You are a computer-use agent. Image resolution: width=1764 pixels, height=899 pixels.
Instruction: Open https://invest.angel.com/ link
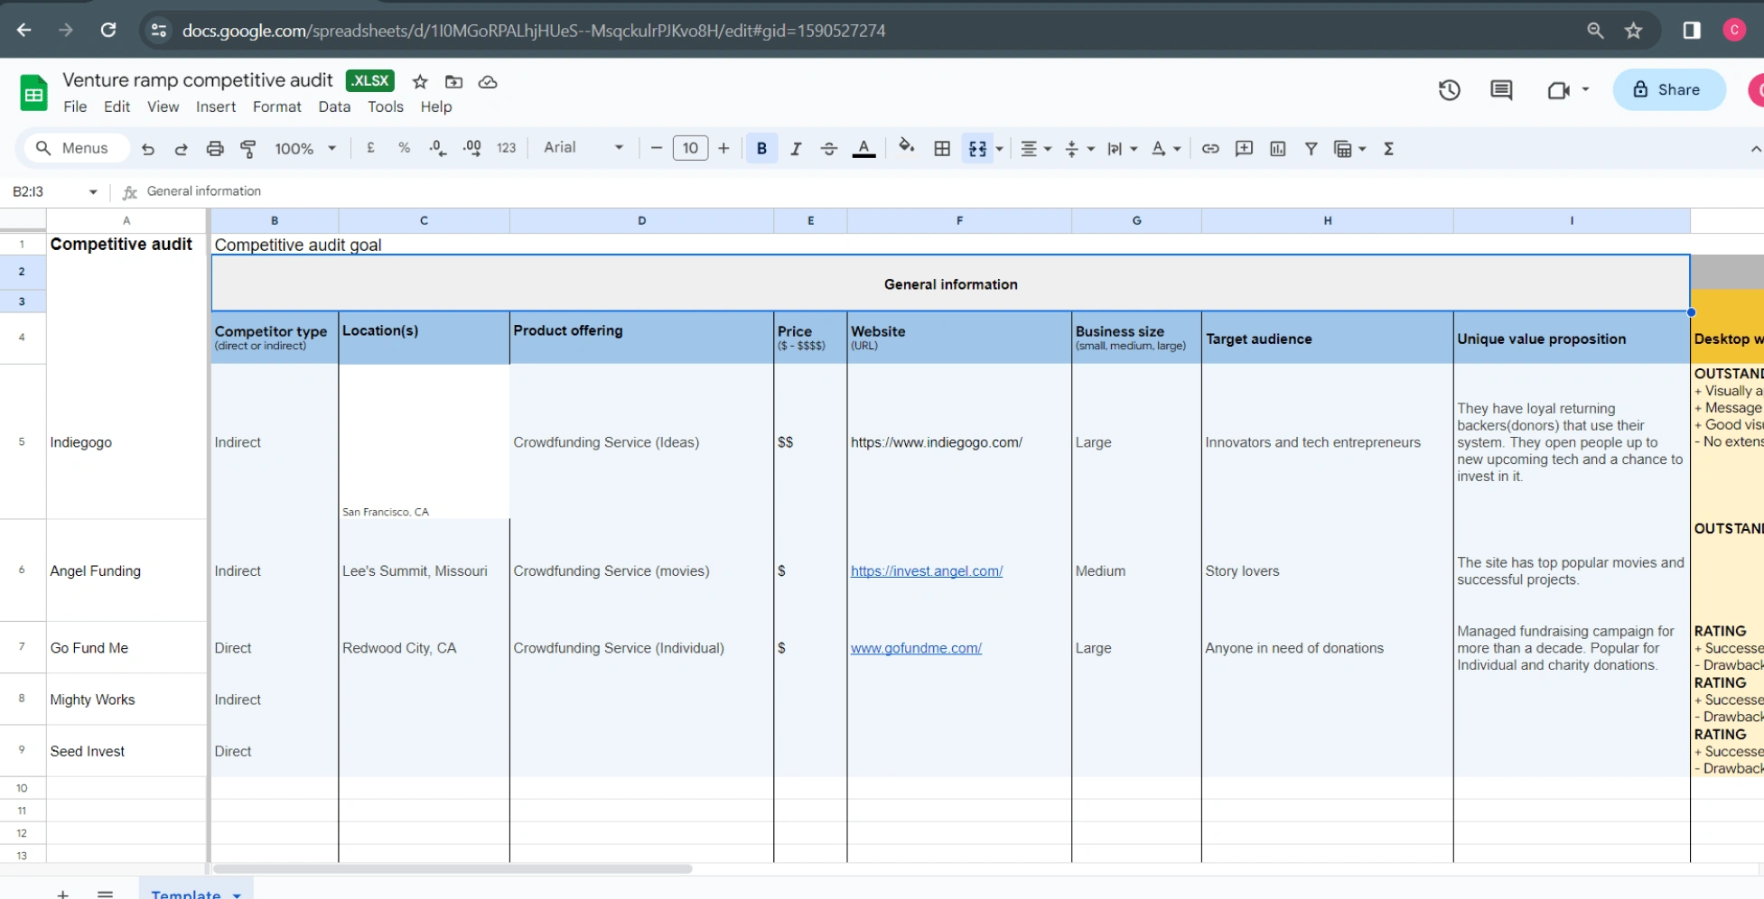[927, 570]
